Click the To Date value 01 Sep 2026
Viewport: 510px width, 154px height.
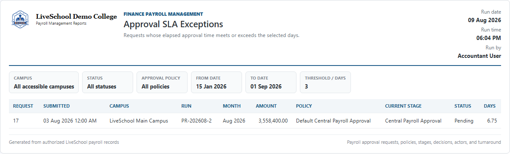coord(266,87)
